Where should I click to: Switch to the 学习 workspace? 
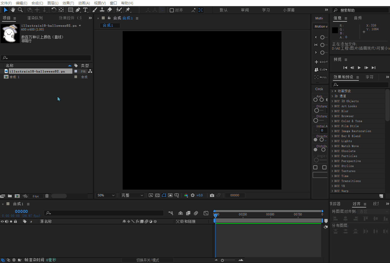tap(266, 10)
